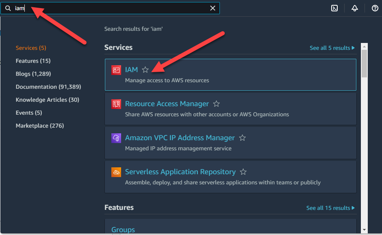The image size is (382, 235).
Task: Select Knowledge Articles (30) filter
Action: 48,100
